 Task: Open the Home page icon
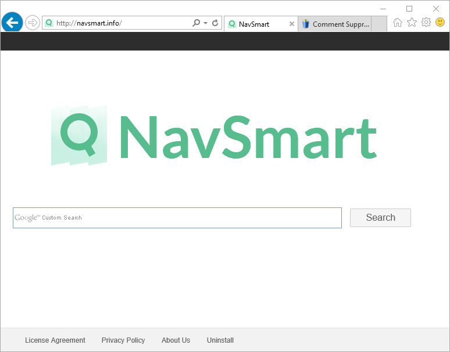(x=398, y=22)
